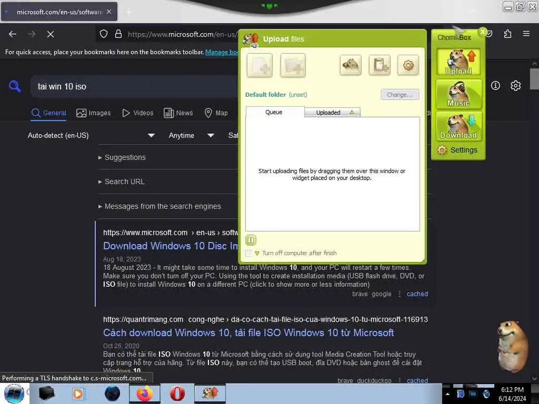
Task: Go back with browser back arrow
Action: click(x=13, y=34)
